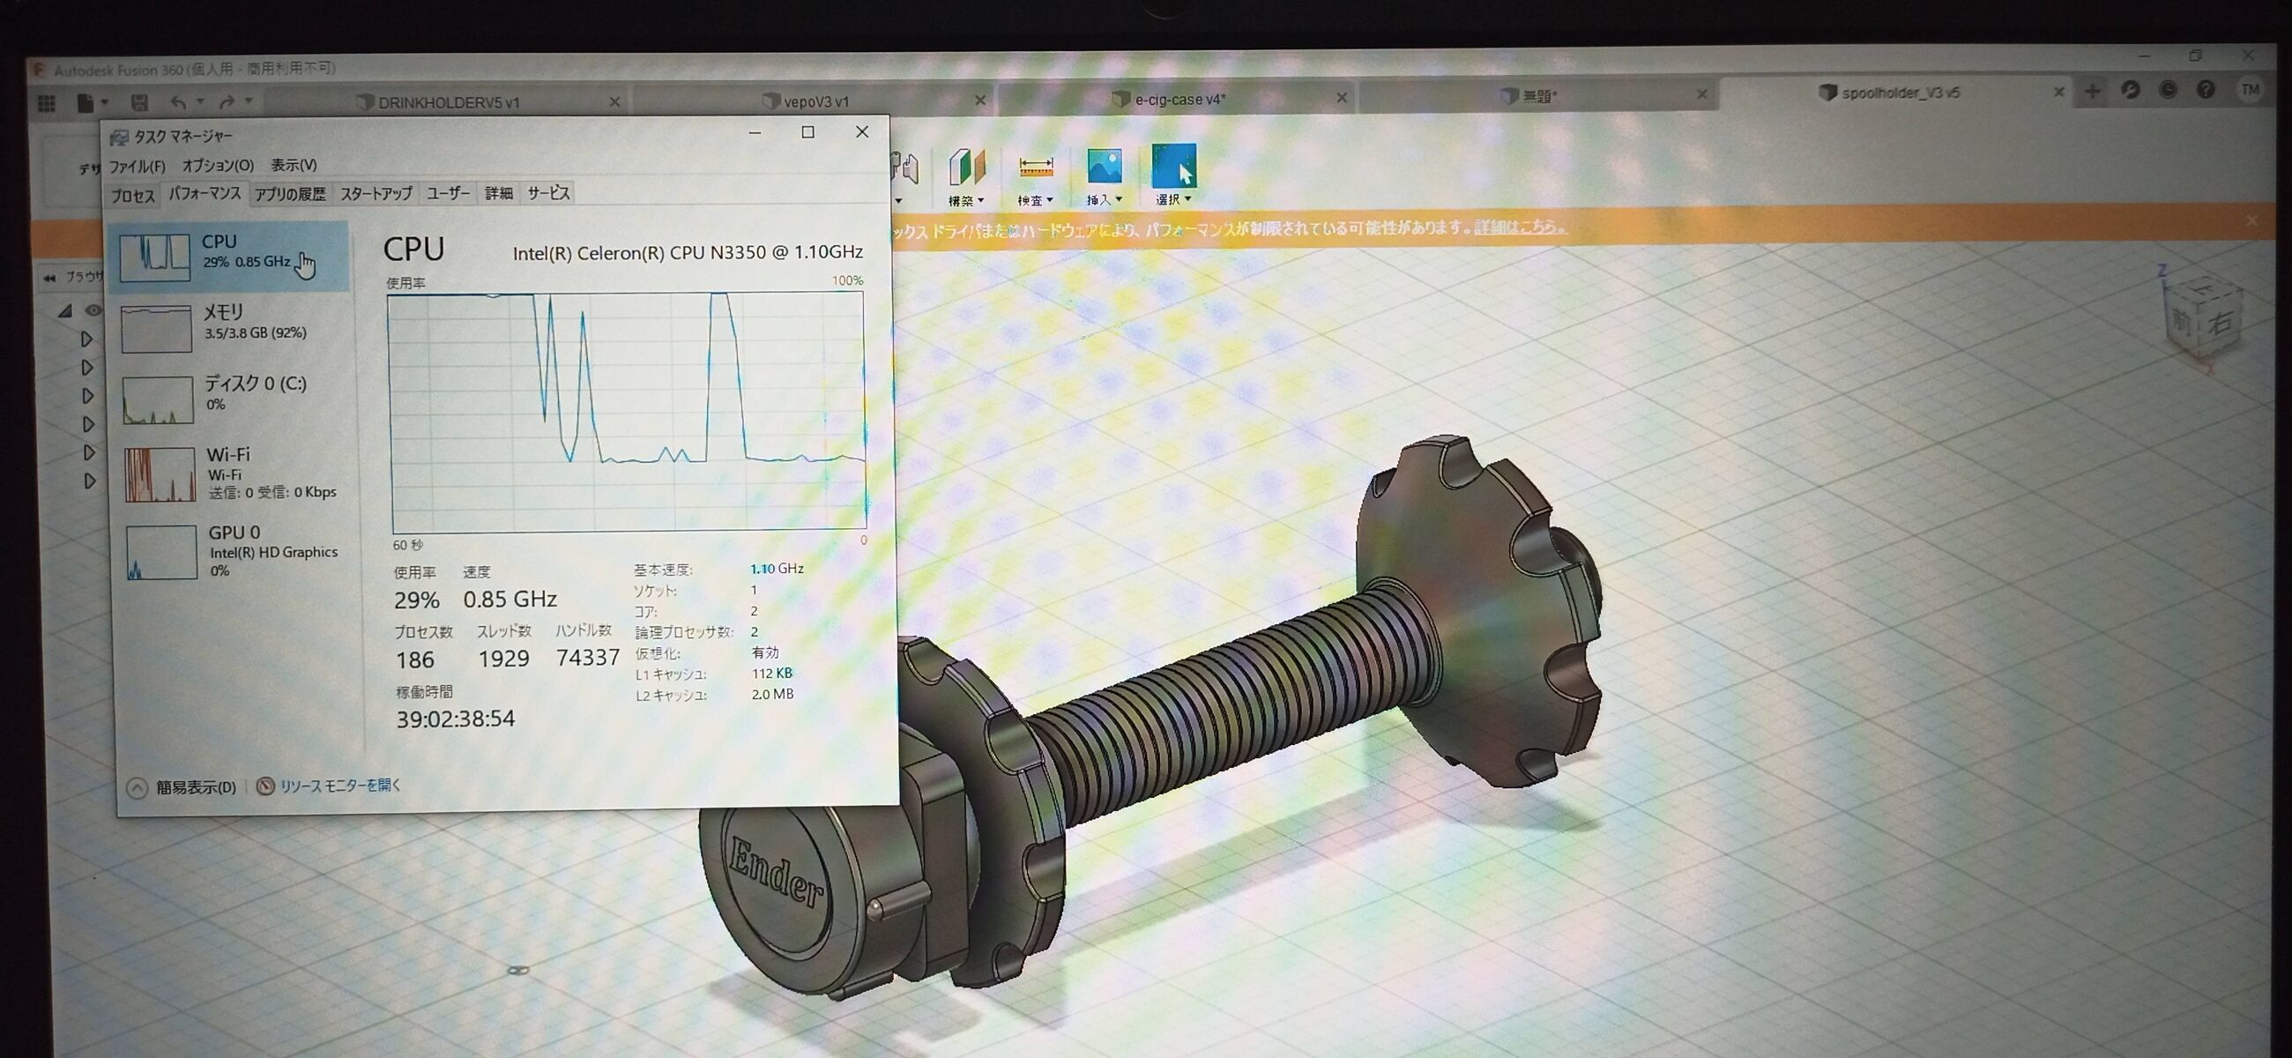Open the File icon dropdown arrow
Screen dimensions: 2292x1058
105,103
